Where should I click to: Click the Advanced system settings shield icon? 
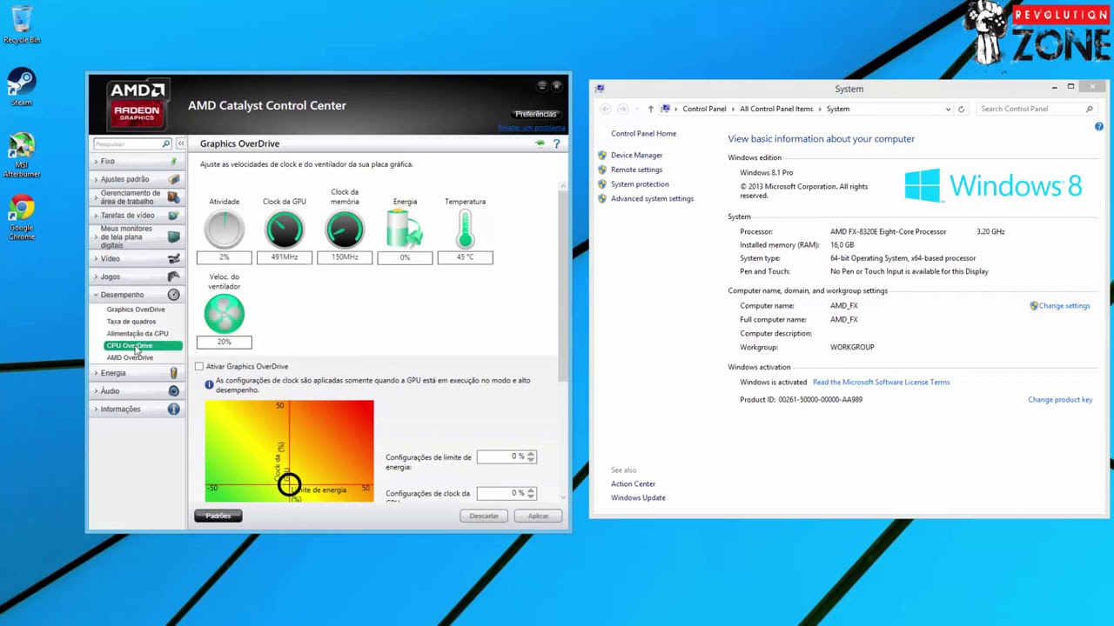(x=602, y=198)
